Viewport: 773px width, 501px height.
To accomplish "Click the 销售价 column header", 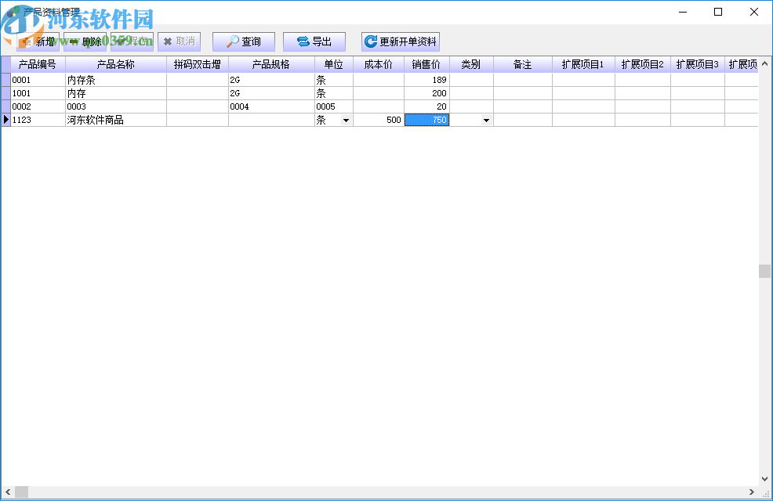I will pyautogui.click(x=426, y=64).
